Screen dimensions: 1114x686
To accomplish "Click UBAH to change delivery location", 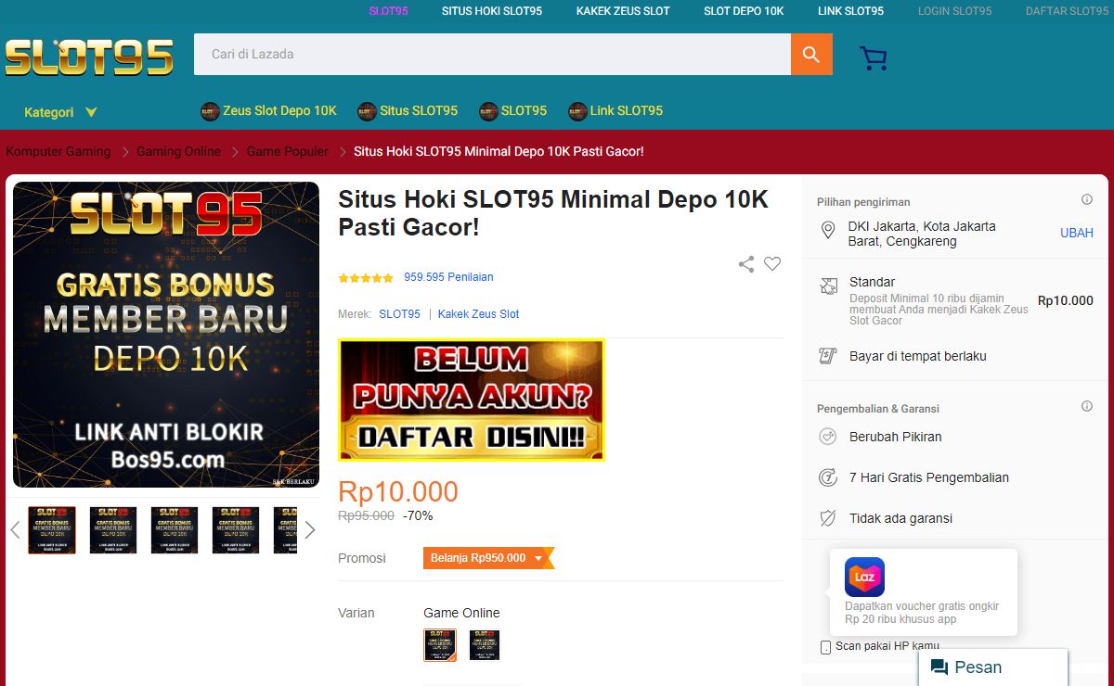I will (1077, 233).
